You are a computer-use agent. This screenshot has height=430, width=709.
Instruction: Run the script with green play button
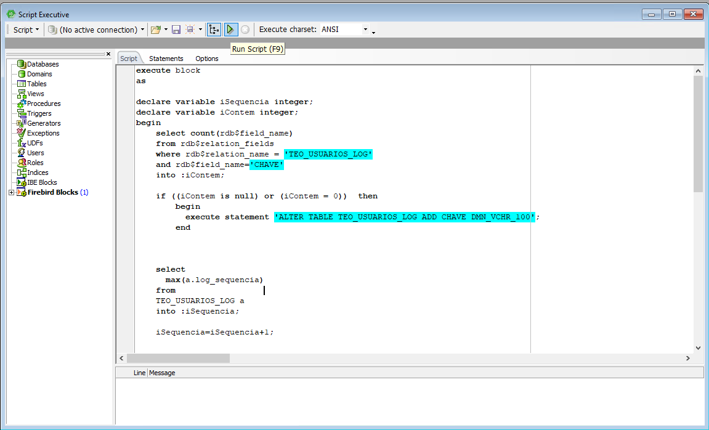230,30
